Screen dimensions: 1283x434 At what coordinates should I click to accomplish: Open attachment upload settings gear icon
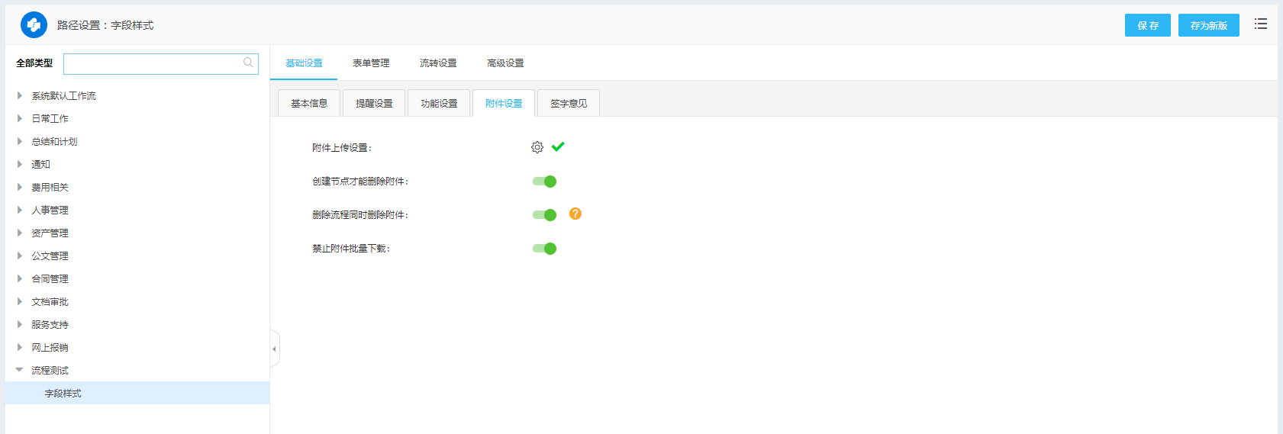click(x=537, y=147)
